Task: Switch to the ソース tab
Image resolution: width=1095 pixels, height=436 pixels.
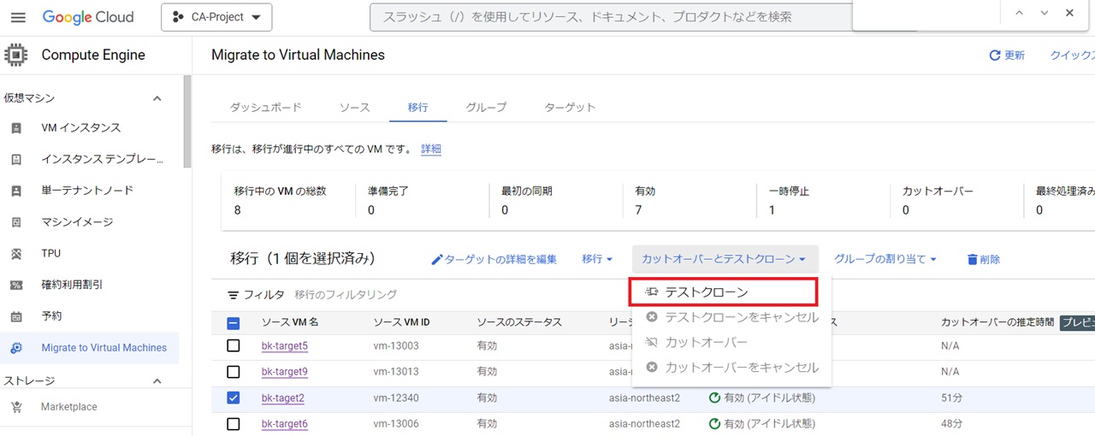Action: (x=355, y=108)
